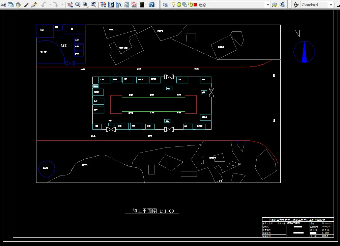Select the blue north arrow compass
The width and height of the screenshot is (340, 246).
[x=304, y=52]
